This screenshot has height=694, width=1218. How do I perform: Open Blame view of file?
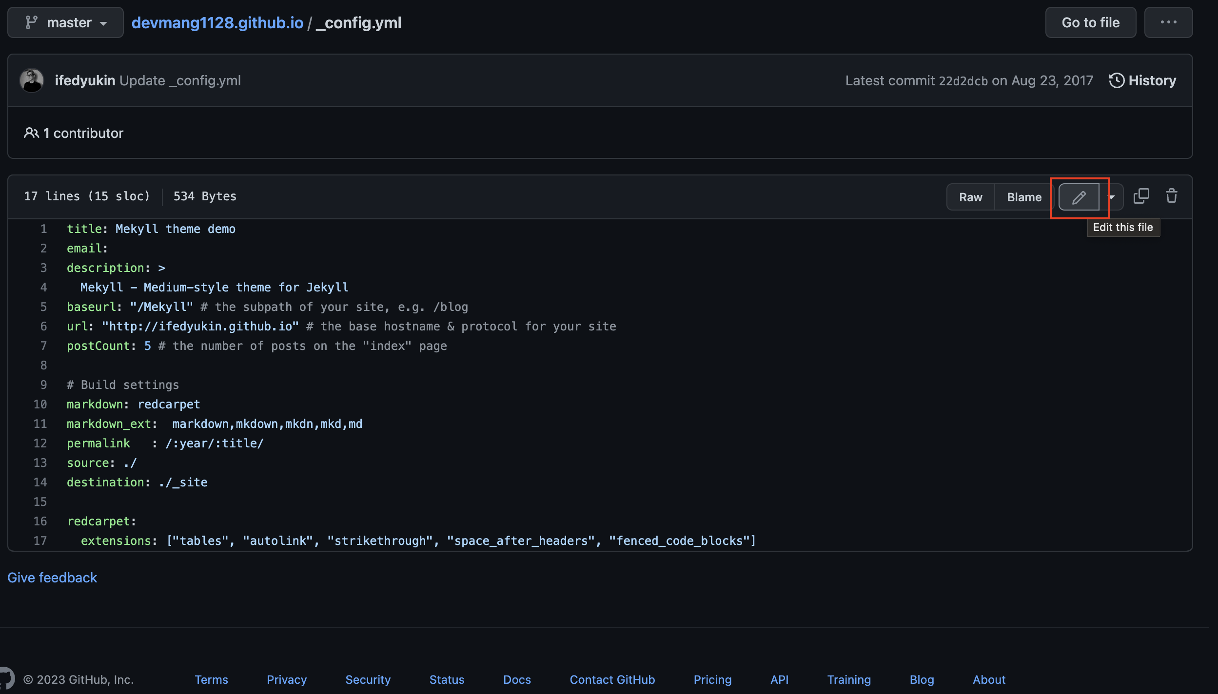point(1024,197)
